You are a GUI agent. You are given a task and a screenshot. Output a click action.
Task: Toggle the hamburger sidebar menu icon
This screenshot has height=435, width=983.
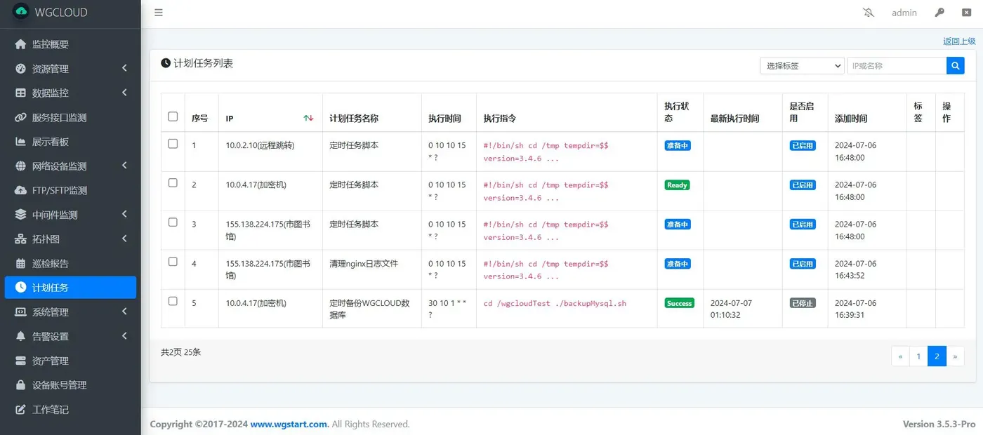tap(159, 13)
